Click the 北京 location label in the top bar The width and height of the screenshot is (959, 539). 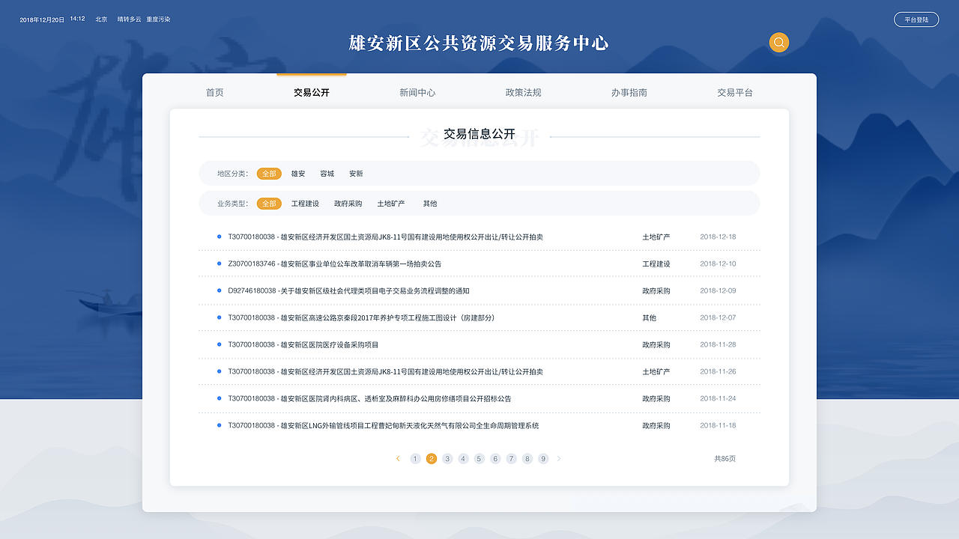tap(101, 19)
